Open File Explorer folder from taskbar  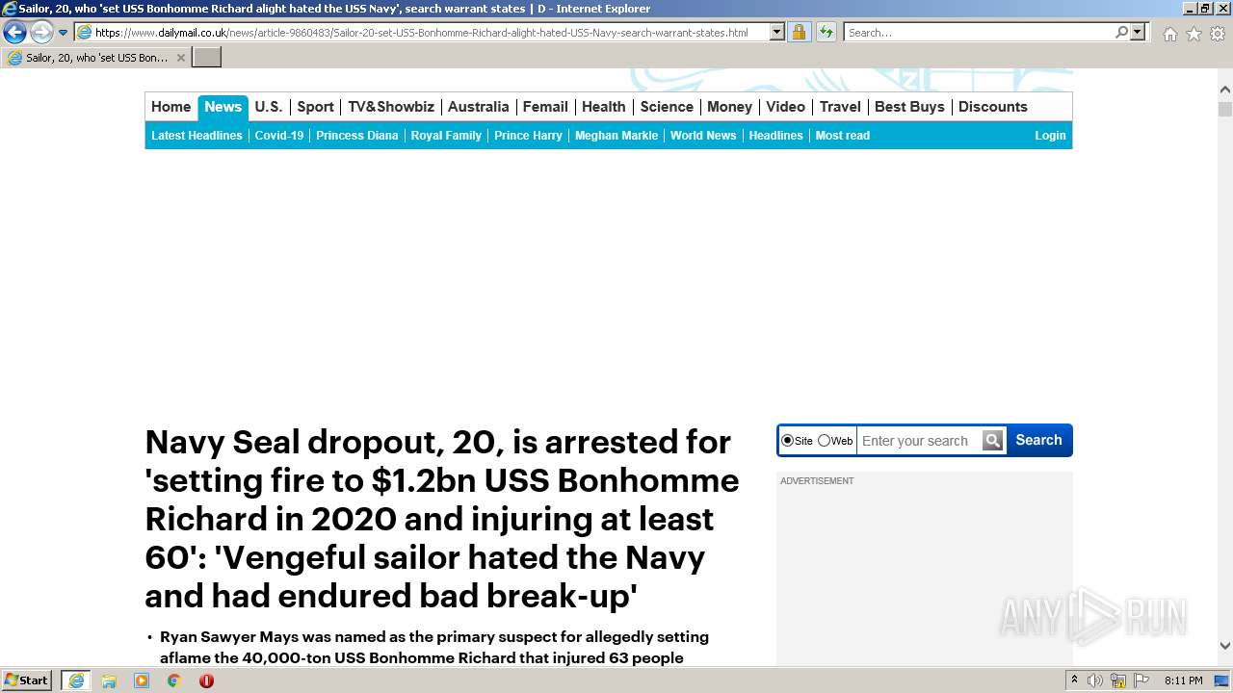click(x=109, y=680)
